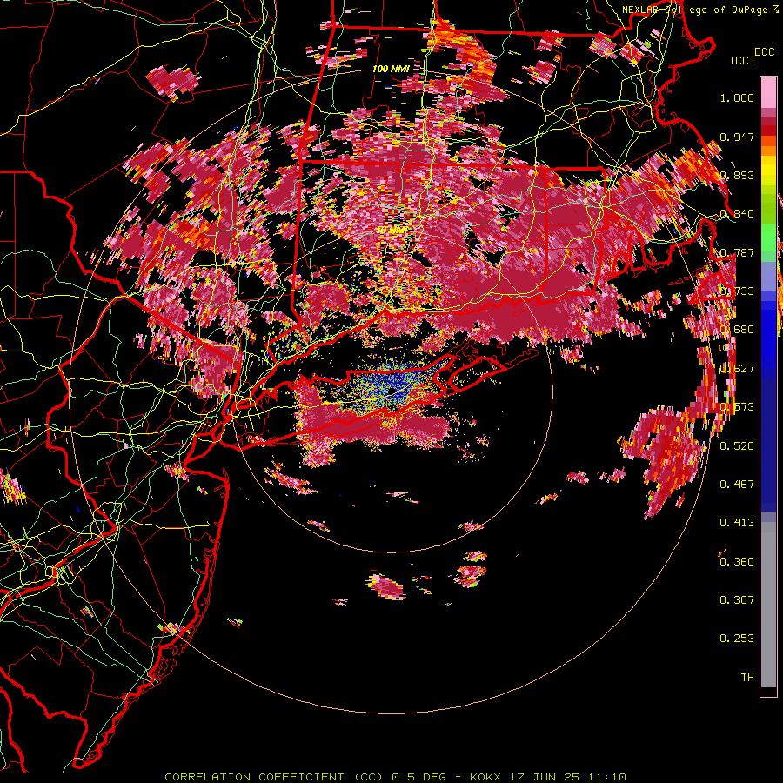Click the [CC] units label above the color bar
783x783 pixels.
tap(742, 60)
